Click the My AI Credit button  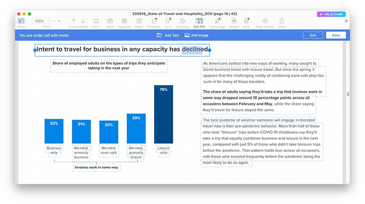pyautogui.click(x=331, y=14)
